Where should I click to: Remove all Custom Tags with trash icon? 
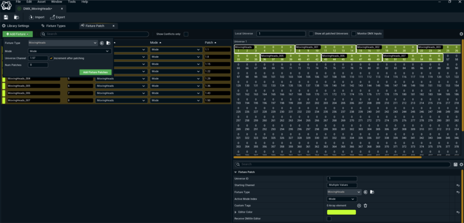pos(365,205)
